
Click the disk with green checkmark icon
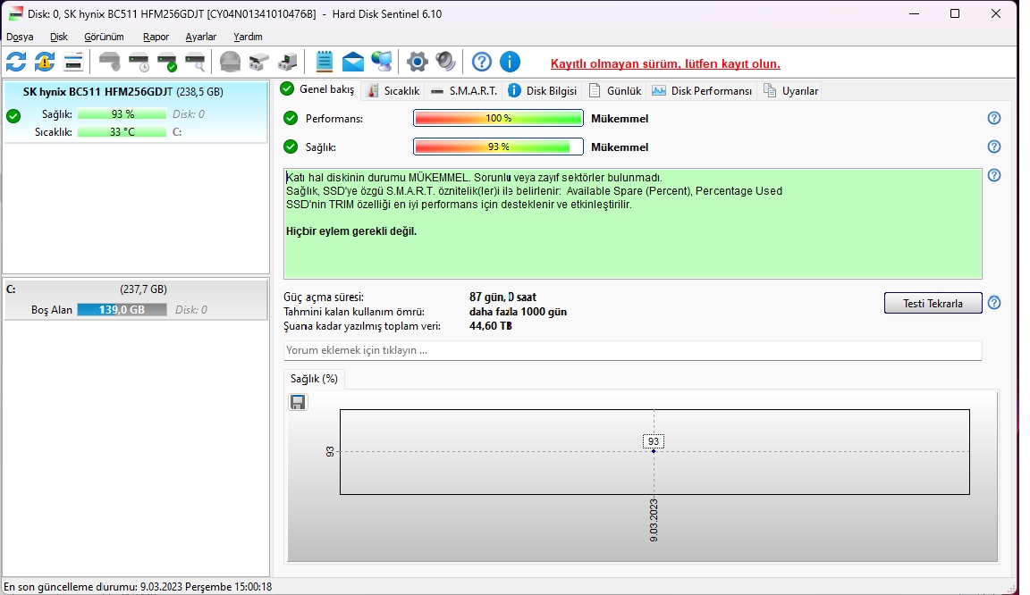click(x=167, y=63)
